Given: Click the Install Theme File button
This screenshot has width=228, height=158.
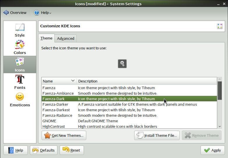Looking at the screenshot, I should coord(157,135).
